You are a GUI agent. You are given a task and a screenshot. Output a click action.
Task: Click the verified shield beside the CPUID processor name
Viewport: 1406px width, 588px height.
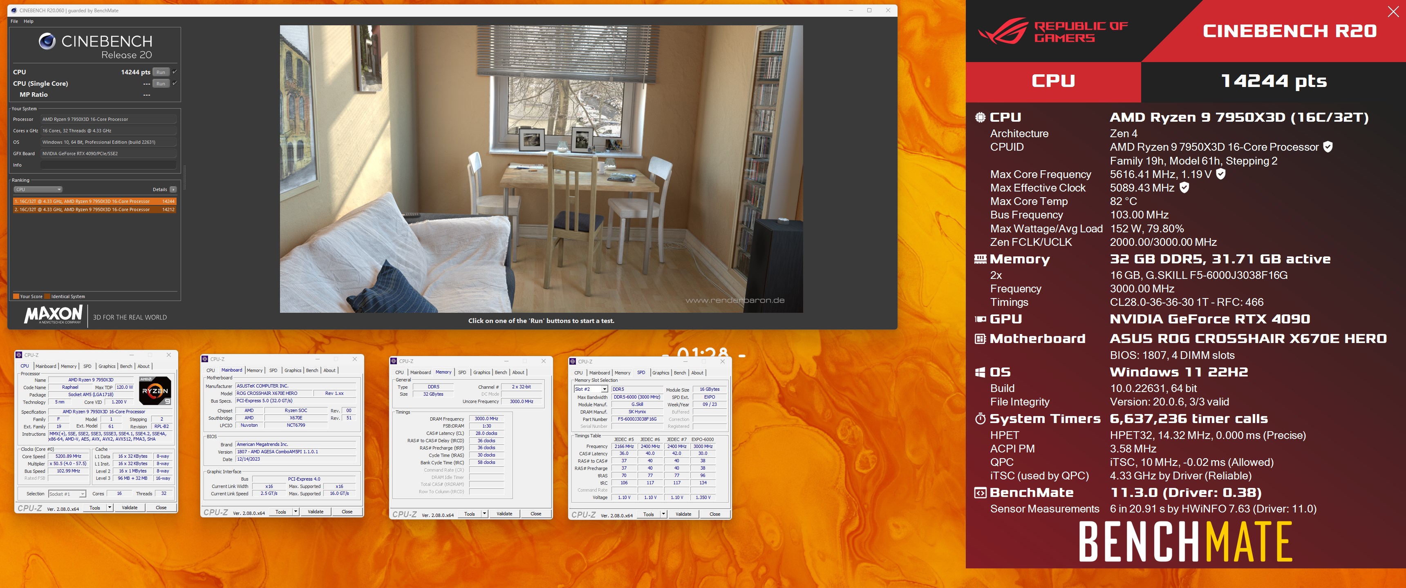(x=1328, y=147)
